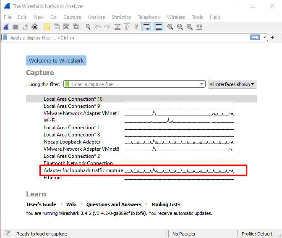Click Wireshark window title bar icon
The width and height of the screenshot is (282, 238).
(x=7, y=6)
